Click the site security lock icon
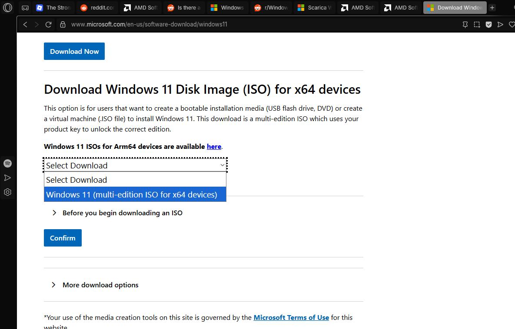Screen dimensions: 515x329 [x=63, y=25]
